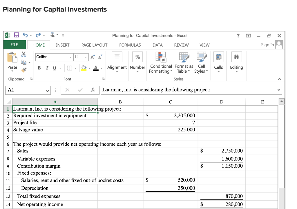Viewport: 297px width, 209px height.
Task: Open Alignment options
Action: pyautogui.click(x=117, y=62)
